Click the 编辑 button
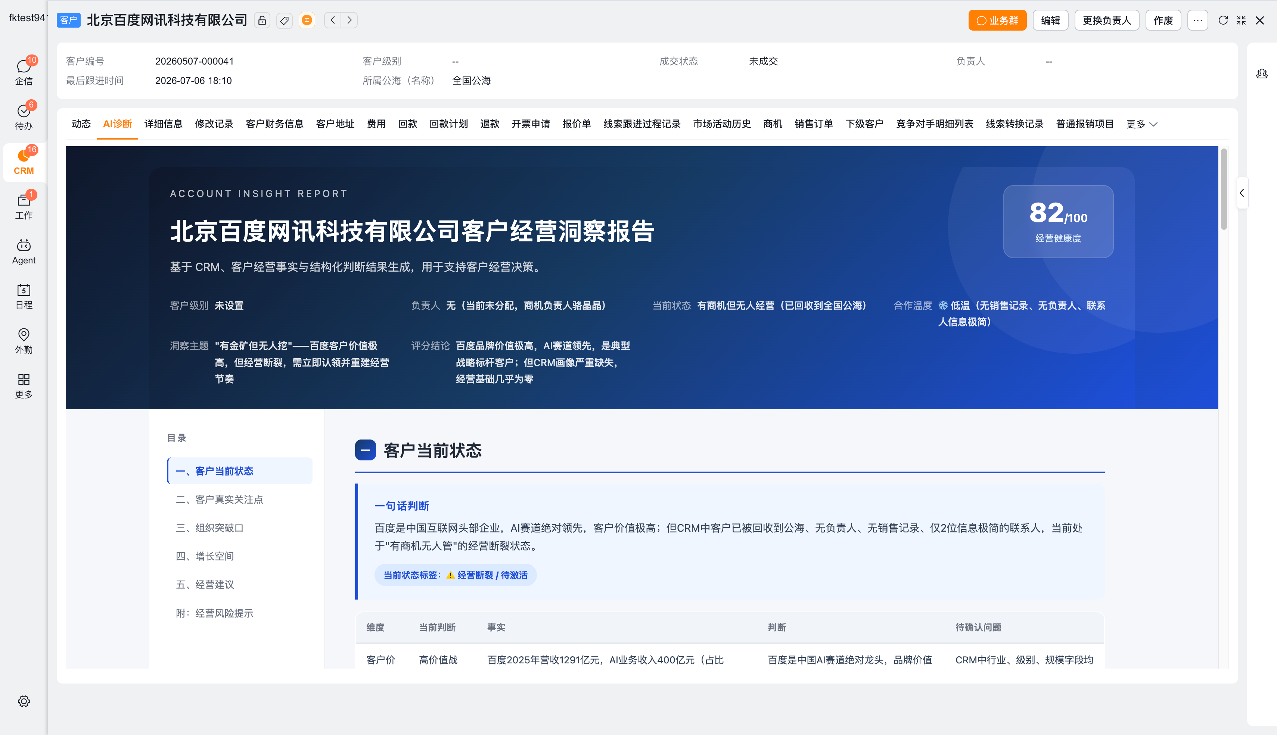This screenshot has height=735, width=1277. tap(1050, 20)
